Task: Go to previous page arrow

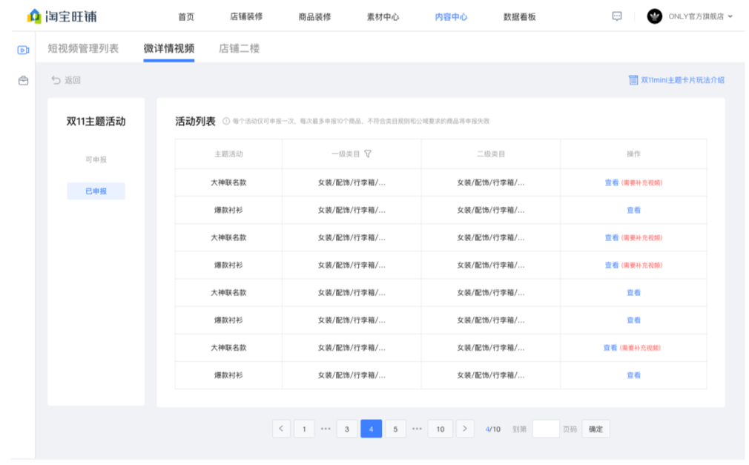Action: (x=281, y=429)
